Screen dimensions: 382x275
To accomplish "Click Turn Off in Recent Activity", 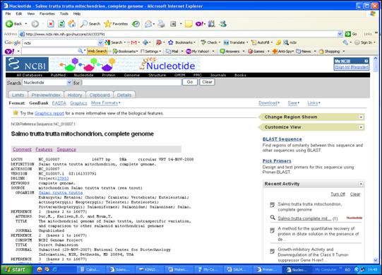I will pyautogui.click(x=338, y=194).
